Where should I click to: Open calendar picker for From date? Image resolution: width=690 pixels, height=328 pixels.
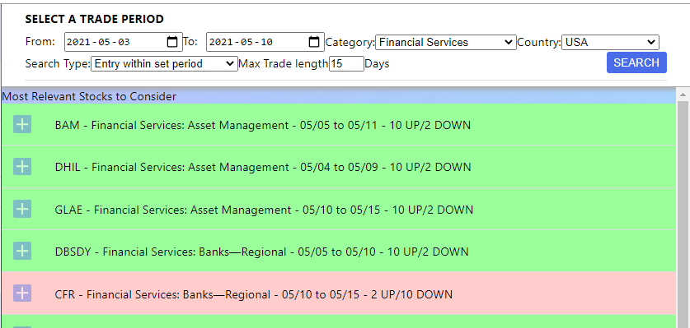(x=172, y=42)
